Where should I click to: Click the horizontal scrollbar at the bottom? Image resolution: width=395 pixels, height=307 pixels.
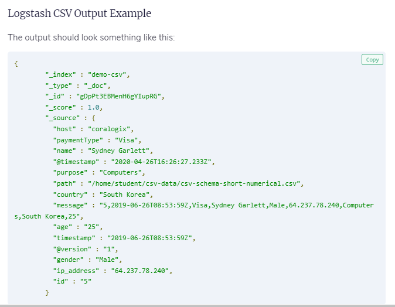[x=197, y=305]
